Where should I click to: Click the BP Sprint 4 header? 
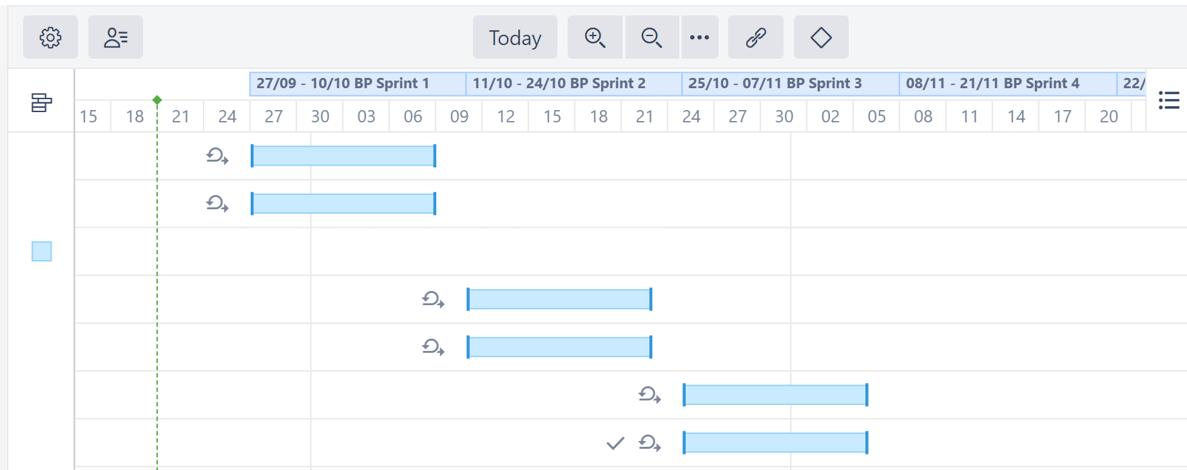click(1007, 84)
